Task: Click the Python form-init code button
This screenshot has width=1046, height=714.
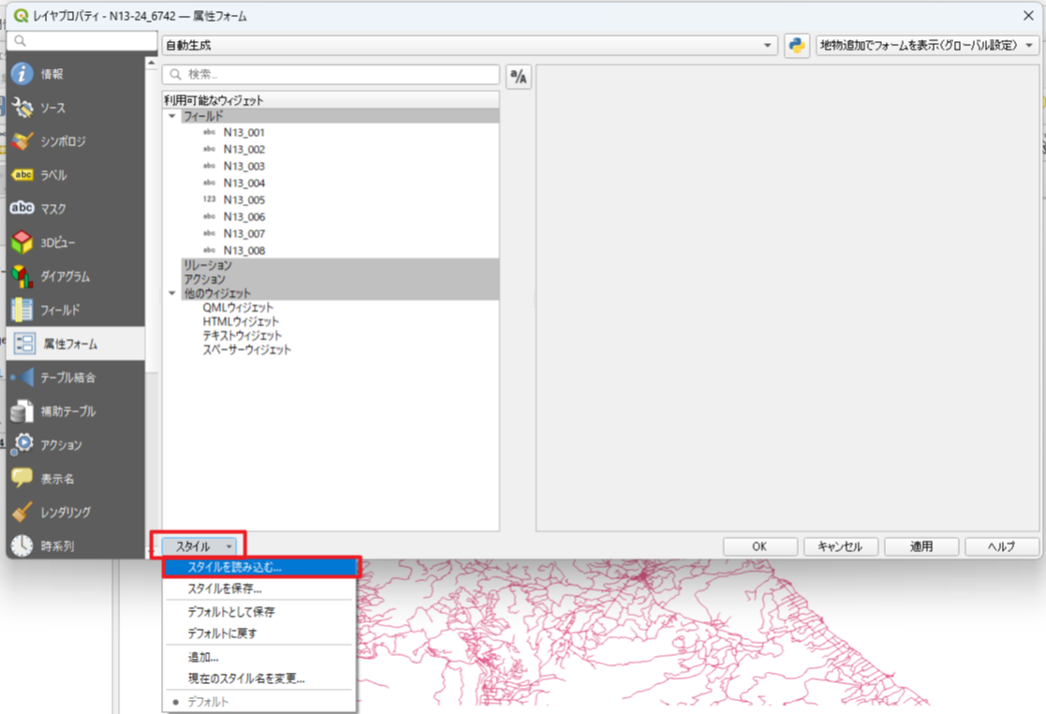Action: (797, 45)
